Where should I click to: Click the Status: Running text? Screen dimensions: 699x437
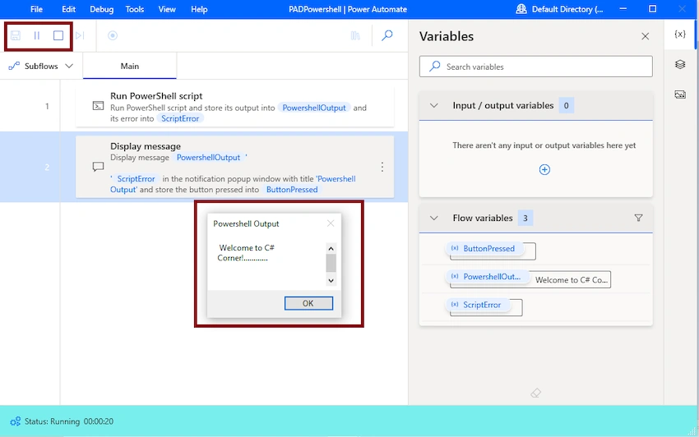(x=52, y=421)
